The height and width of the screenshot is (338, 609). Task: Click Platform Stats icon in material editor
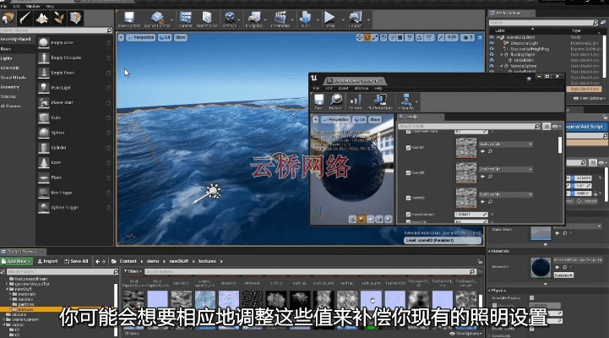pyautogui.click(x=380, y=101)
